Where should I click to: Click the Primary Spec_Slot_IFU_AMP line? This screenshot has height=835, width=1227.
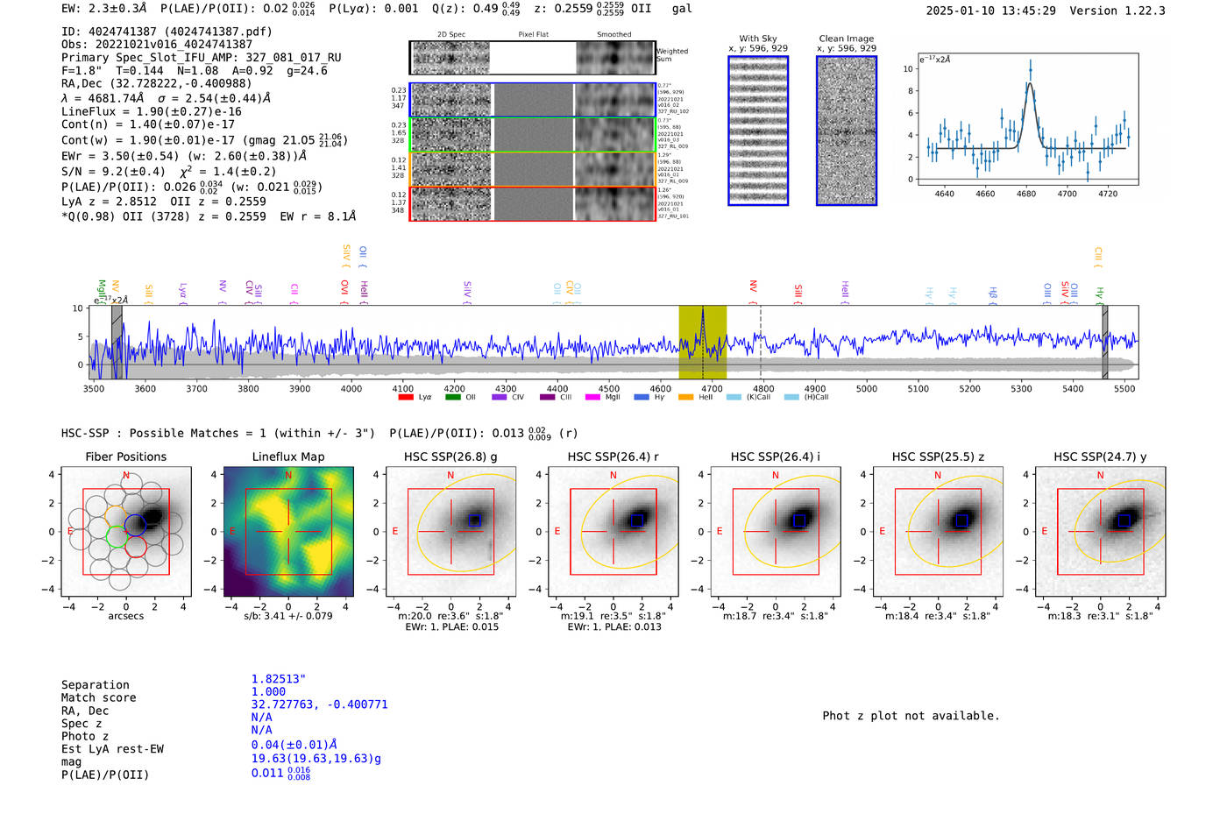tap(202, 58)
